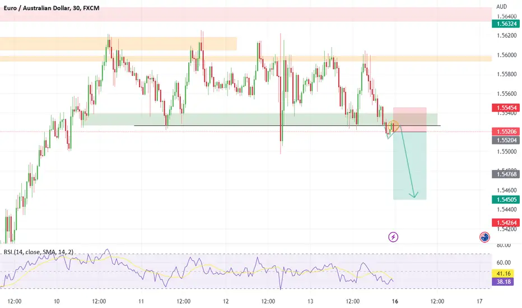Click the pink supply zone near 1.56400
Screen dimensions: 522x308
pos(246,15)
